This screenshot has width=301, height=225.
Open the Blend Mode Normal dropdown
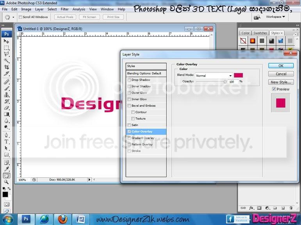click(214, 76)
